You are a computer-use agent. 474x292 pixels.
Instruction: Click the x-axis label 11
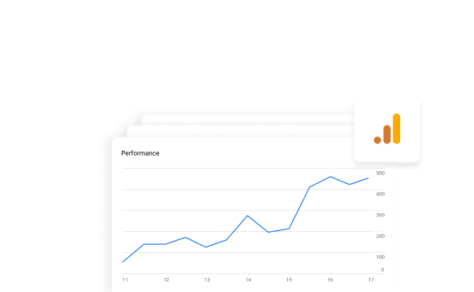pos(125,280)
